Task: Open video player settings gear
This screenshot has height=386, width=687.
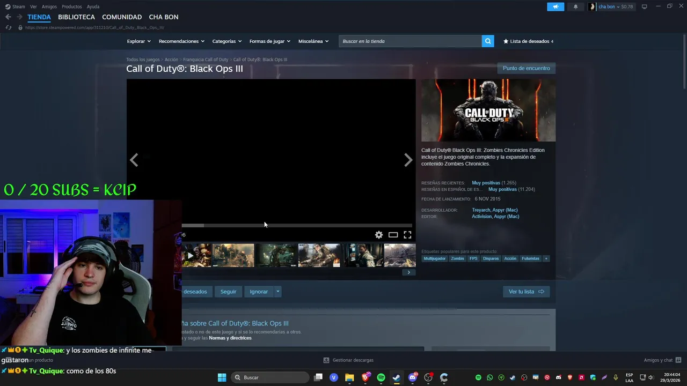Action: click(379, 235)
